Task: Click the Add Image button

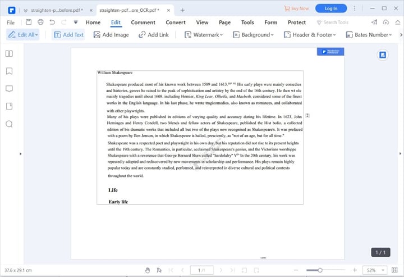Action: [x=111, y=35]
